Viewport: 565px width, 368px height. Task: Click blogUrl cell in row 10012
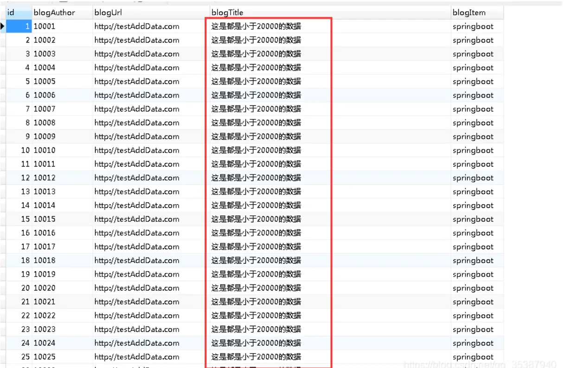[151, 178]
